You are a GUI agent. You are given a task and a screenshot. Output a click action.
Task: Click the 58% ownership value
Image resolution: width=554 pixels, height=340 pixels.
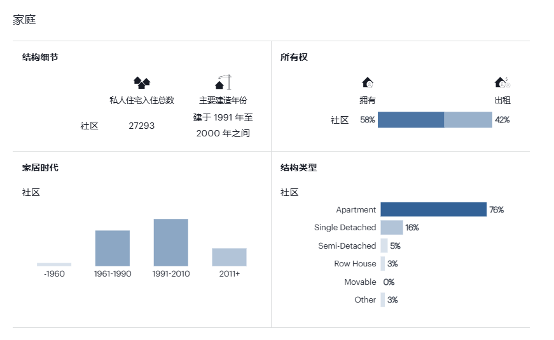click(368, 120)
